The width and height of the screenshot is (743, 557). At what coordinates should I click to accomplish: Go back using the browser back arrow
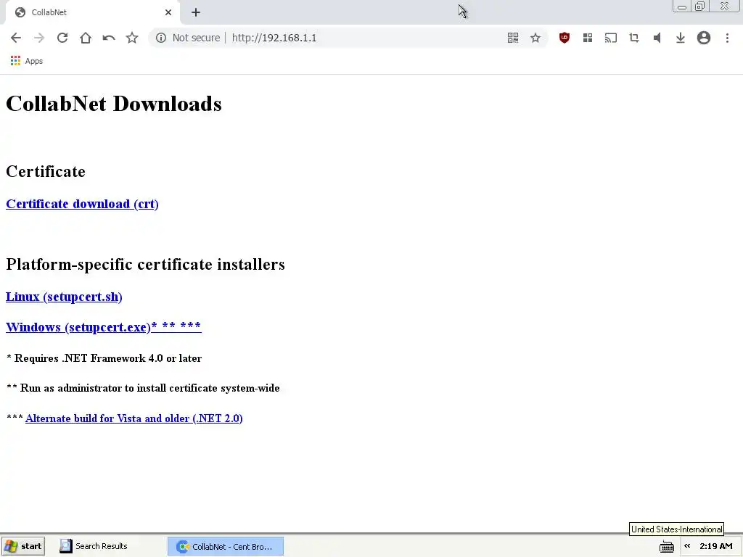tap(16, 38)
